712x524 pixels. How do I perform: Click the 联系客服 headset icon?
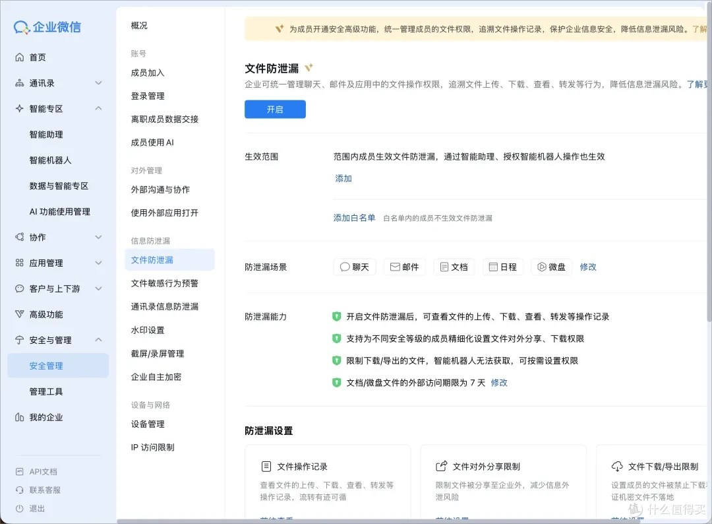tap(20, 490)
